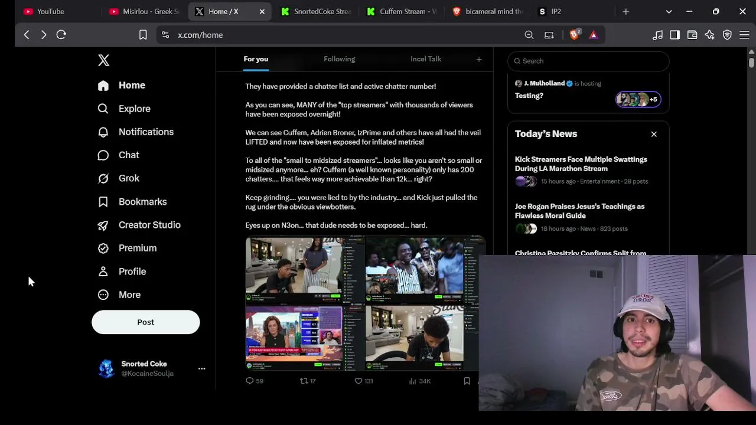Go back to the previous page
This screenshot has width=756, height=425.
click(x=27, y=35)
